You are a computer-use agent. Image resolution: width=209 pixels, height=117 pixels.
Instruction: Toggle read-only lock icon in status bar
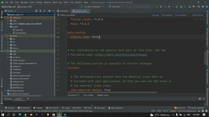pyautogui.click(x=199, y=111)
